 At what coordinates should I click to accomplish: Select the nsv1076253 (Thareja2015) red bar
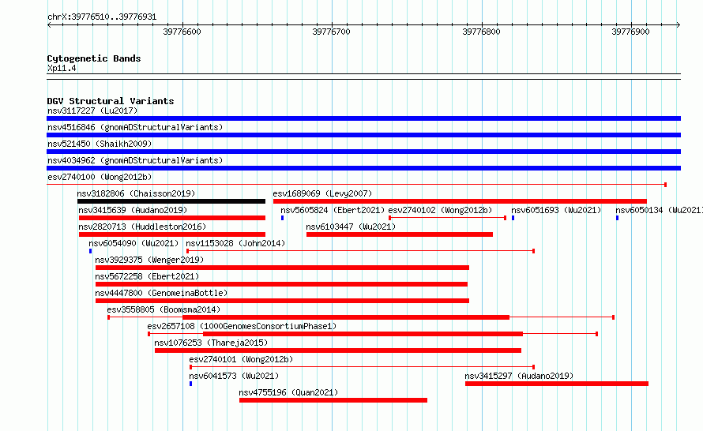tap(338, 350)
